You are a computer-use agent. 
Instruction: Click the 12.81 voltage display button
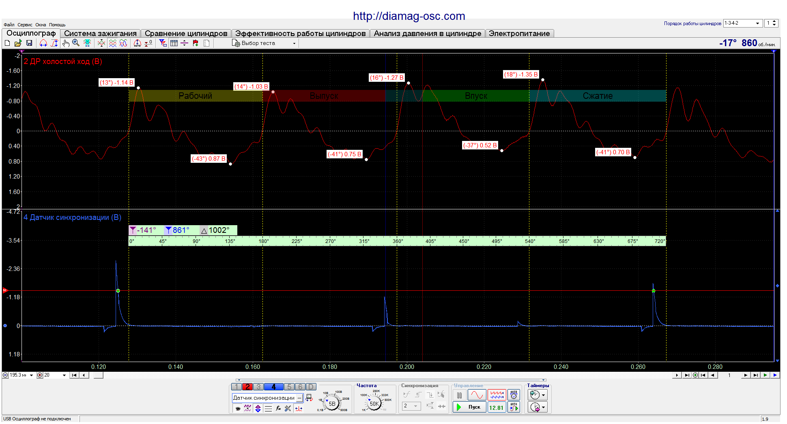point(497,407)
